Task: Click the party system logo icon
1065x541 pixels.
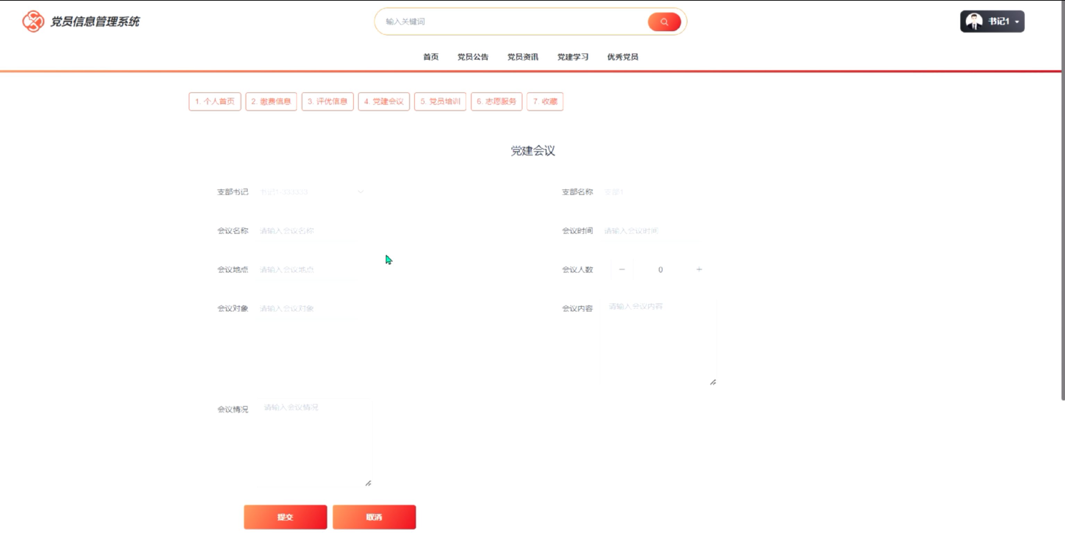Action: (x=33, y=22)
